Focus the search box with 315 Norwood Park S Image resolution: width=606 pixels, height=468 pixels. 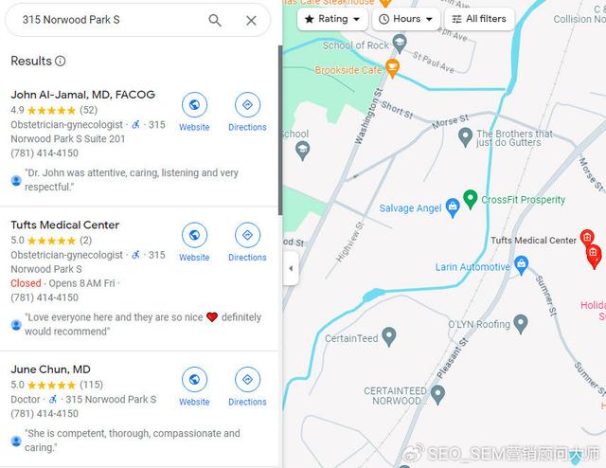(x=112, y=20)
